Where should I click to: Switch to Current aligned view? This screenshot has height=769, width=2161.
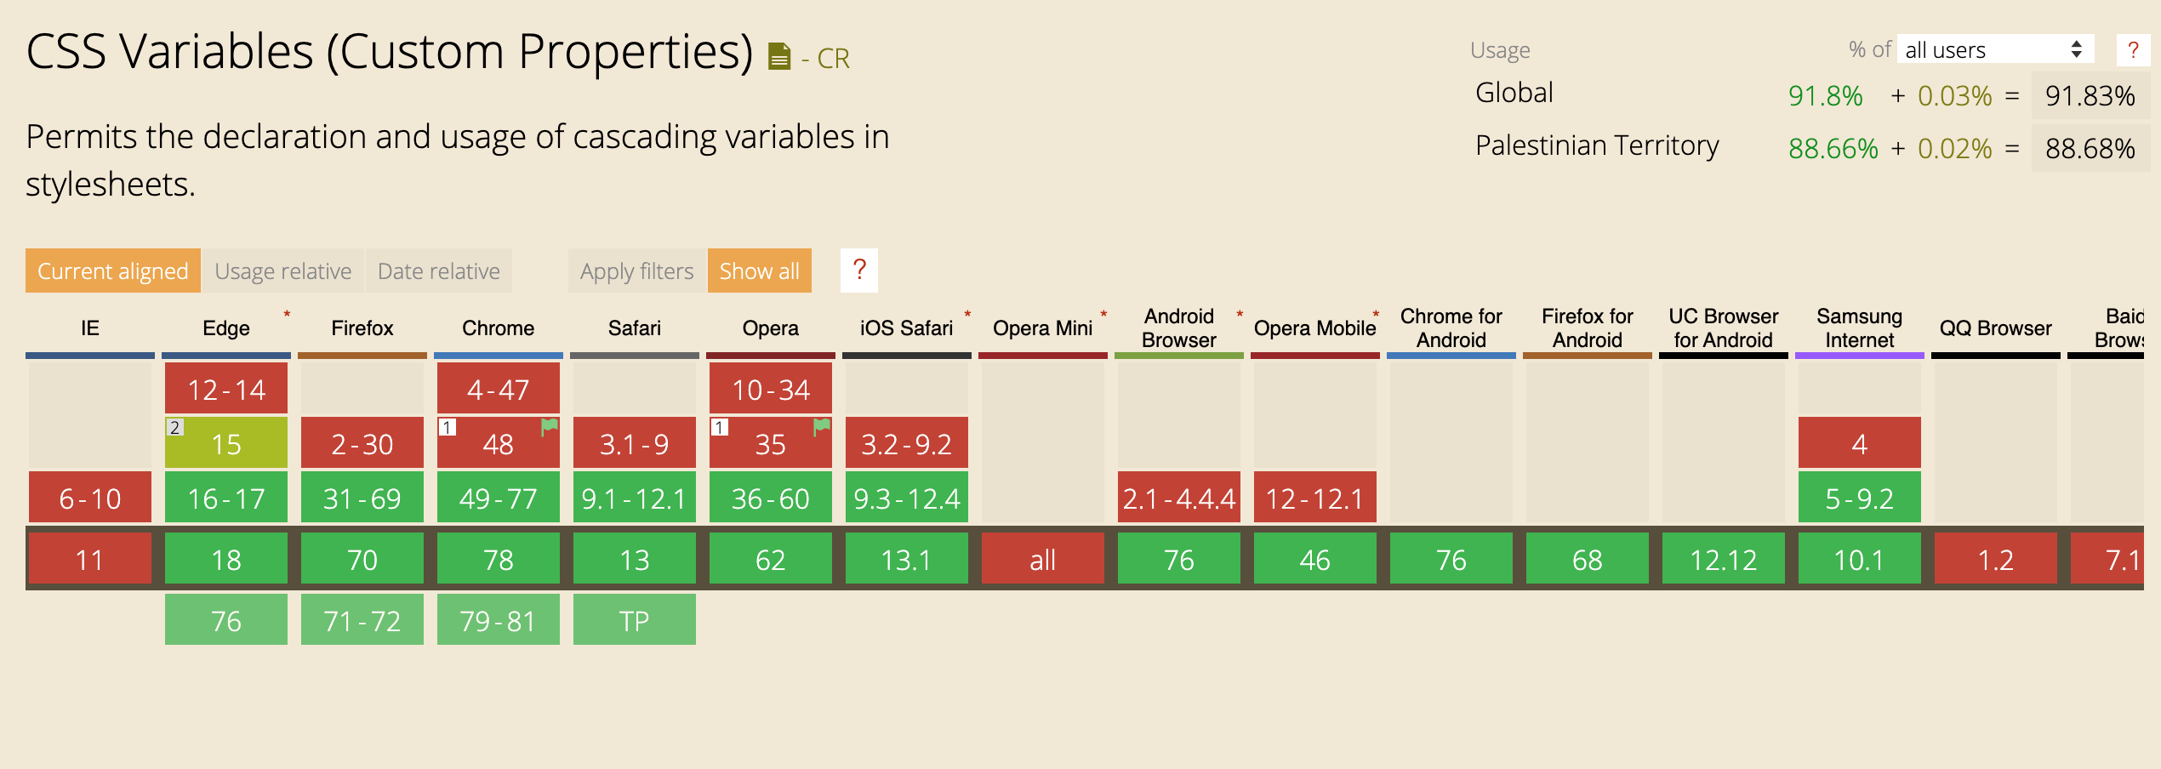click(113, 271)
